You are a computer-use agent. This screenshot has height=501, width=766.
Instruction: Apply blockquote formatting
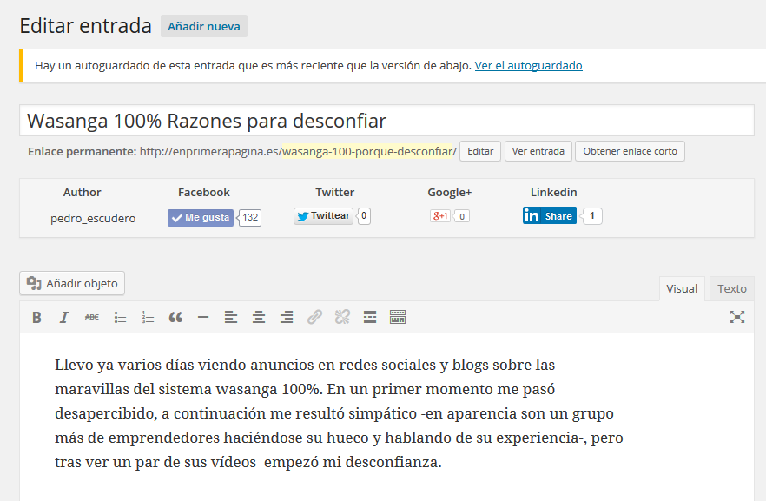[175, 318]
